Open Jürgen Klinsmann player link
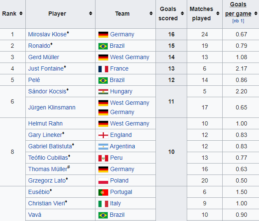Viewport: 259px width, 221px height. click(52, 107)
